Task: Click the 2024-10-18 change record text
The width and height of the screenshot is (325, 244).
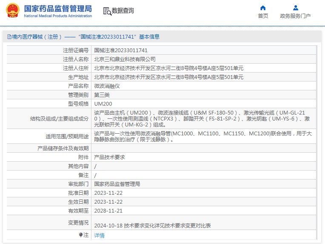Action: point(152,226)
